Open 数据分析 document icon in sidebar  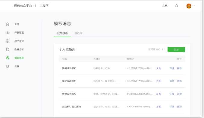point(8,50)
